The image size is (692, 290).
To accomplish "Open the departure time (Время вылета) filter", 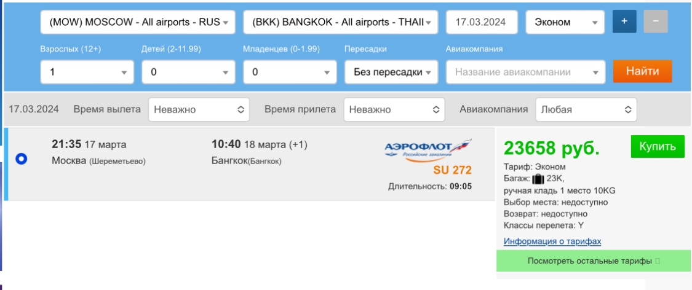I will tap(198, 110).
